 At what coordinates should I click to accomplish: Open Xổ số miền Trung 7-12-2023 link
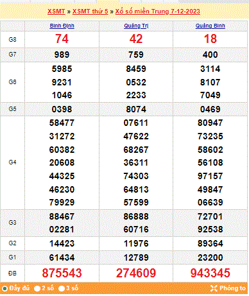click(x=158, y=12)
